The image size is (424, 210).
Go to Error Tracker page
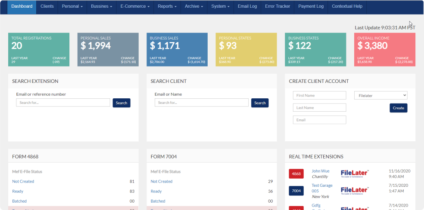click(x=277, y=6)
